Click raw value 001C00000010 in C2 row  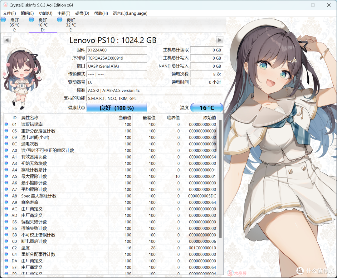click(203, 248)
